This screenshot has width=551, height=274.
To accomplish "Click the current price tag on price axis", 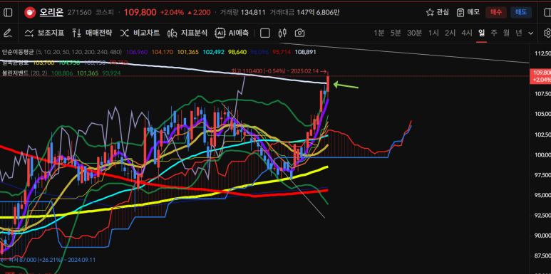I will pos(540,76).
